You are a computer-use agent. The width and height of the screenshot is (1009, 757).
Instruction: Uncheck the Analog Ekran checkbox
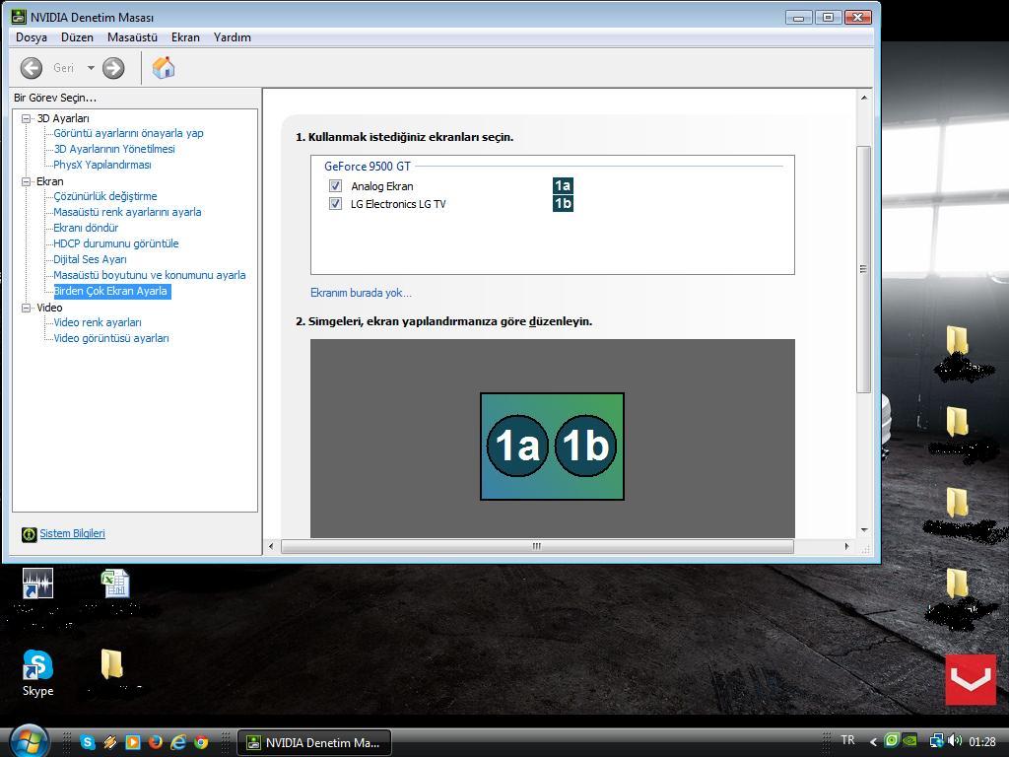click(x=335, y=186)
